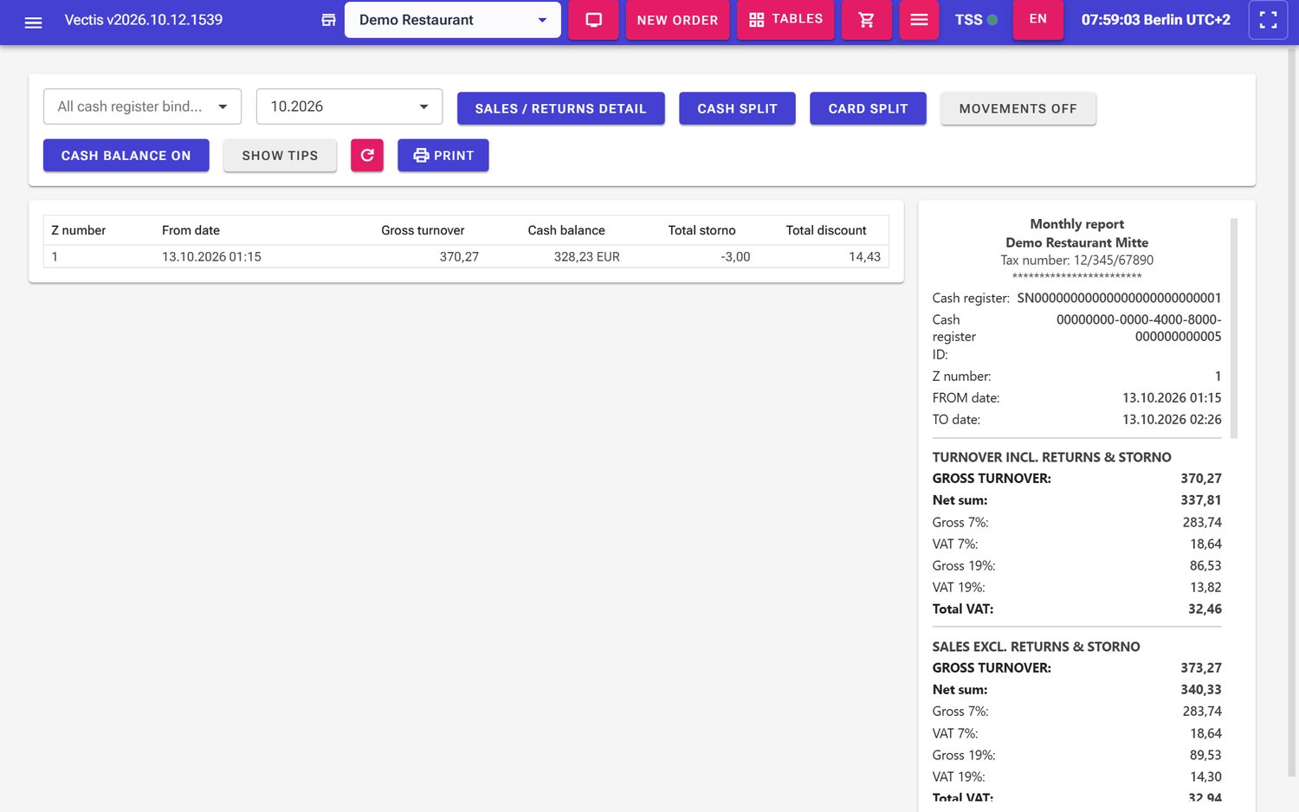
Task: Open the hamburger navigation menu
Action: point(33,21)
